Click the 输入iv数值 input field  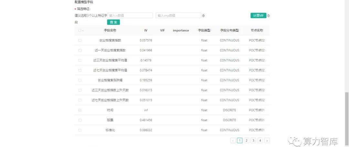(130, 16)
